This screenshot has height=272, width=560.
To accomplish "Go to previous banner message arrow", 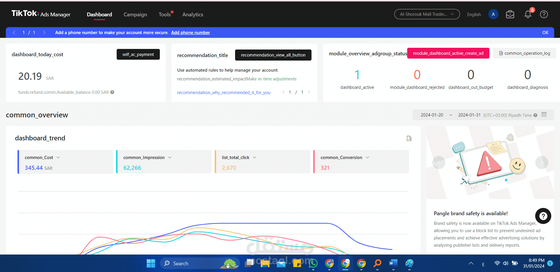I will click(14, 33).
